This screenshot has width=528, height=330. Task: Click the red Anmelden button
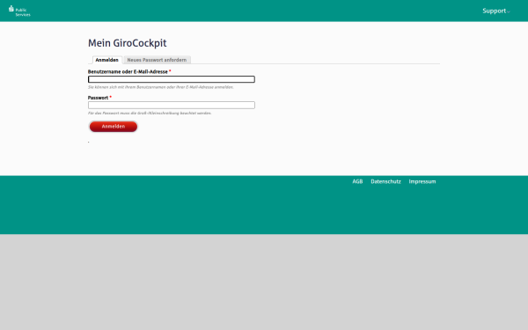coord(114,126)
